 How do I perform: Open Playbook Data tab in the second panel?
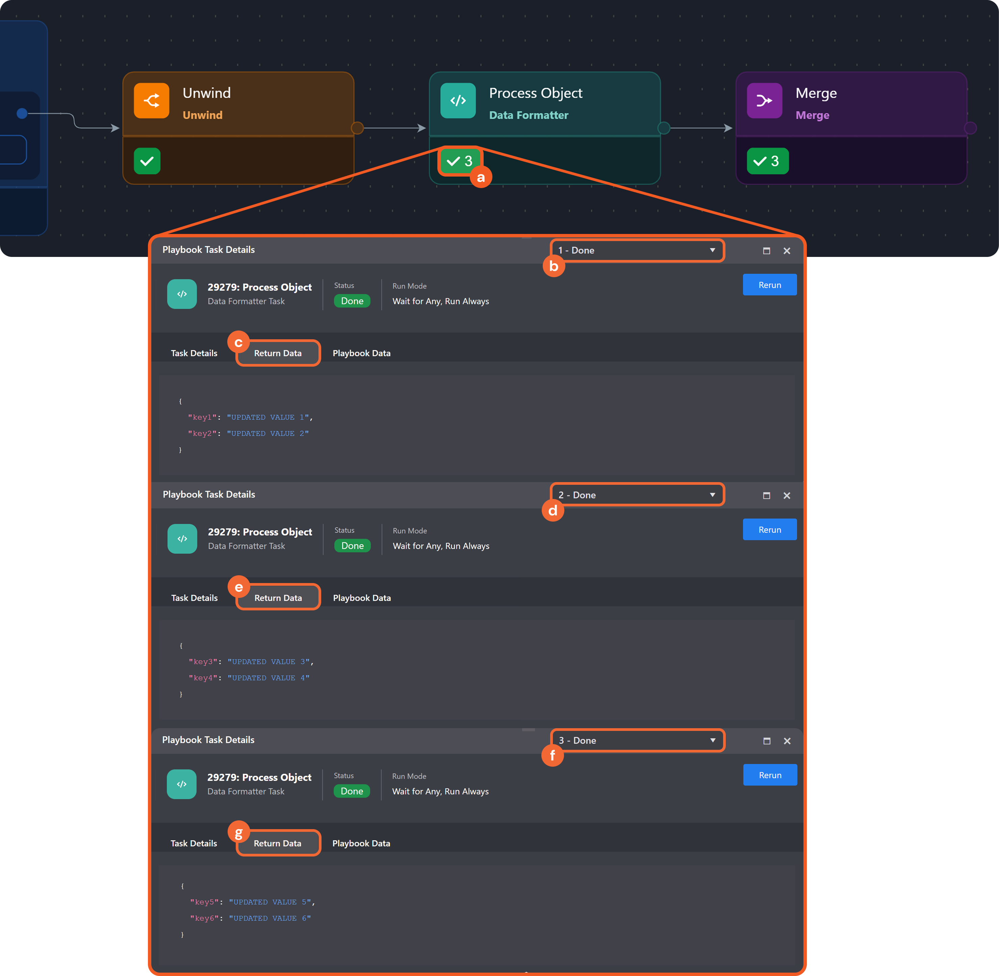[x=362, y=598]
